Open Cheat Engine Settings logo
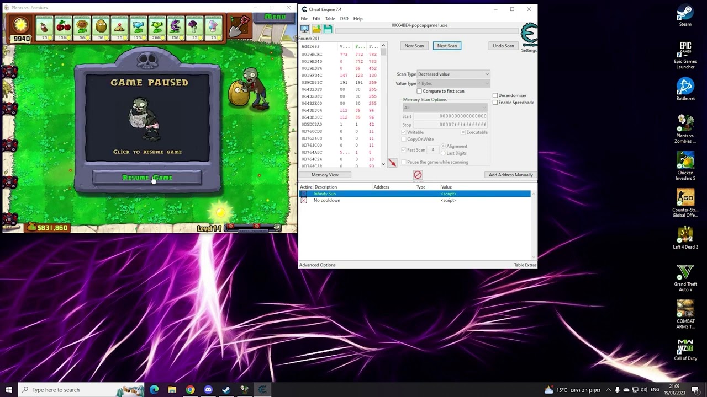Viewport: 707px width, 397px height. coord(529,37)
